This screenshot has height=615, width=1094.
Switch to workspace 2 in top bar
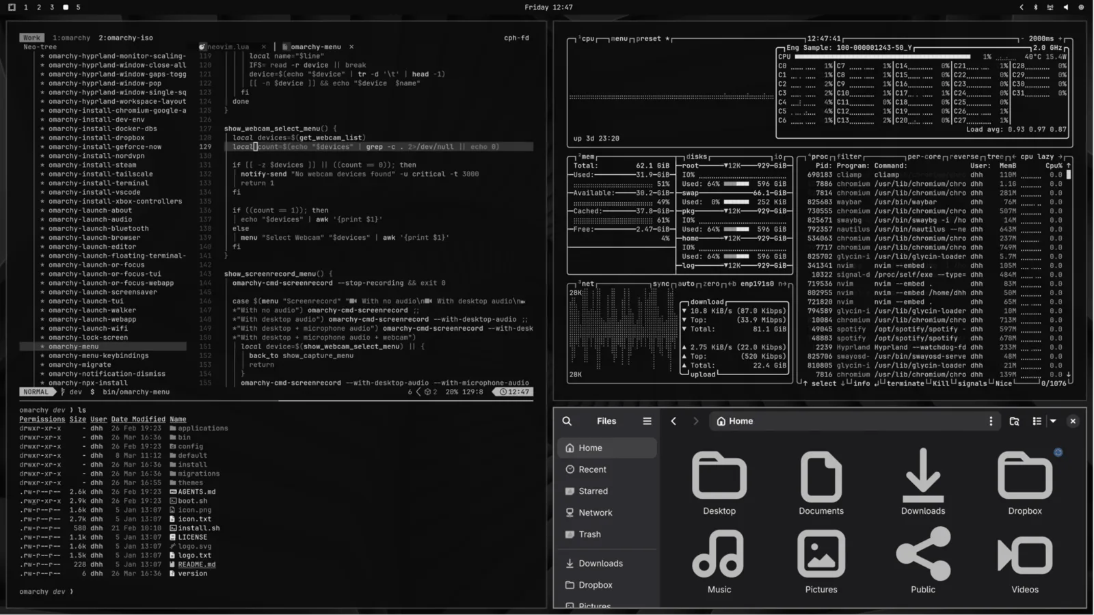[x=39, y=7]
